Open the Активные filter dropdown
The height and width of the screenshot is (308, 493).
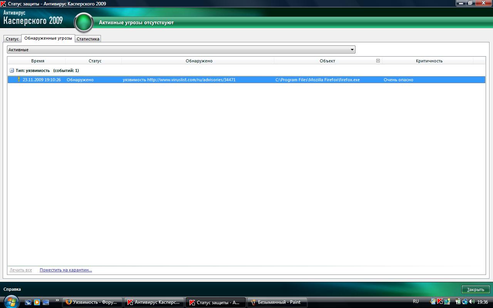(x=181, y=50)
